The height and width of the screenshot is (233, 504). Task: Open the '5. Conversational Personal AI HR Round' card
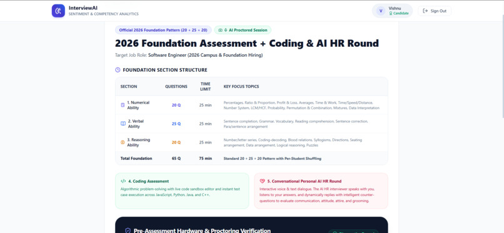point(321,191)
